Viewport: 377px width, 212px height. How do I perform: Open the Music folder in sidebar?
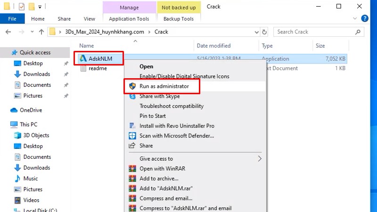[x=31, y=179]
